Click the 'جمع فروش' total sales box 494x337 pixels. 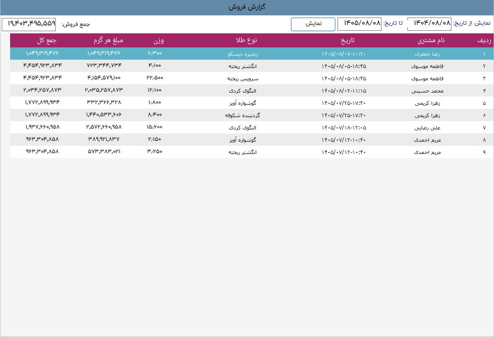[x=29, y=25]
